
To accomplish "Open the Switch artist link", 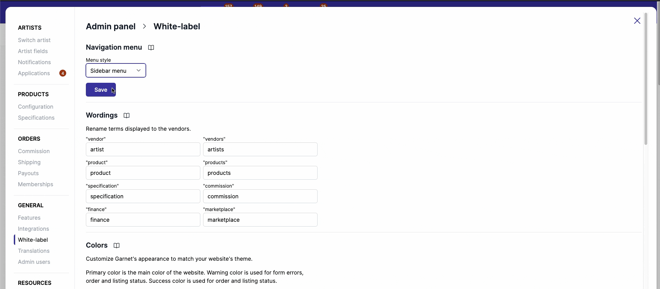I will 34,40.
